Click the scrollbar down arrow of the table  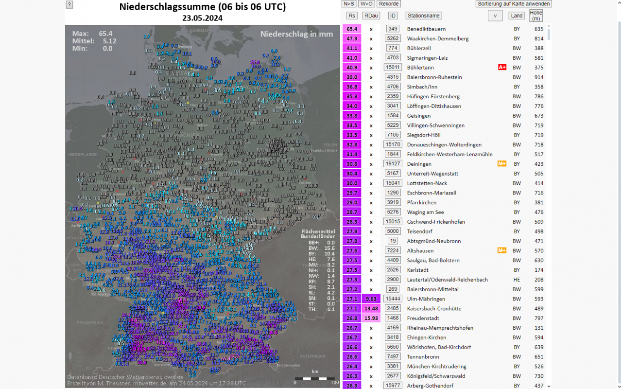click(x=549, y=386)
